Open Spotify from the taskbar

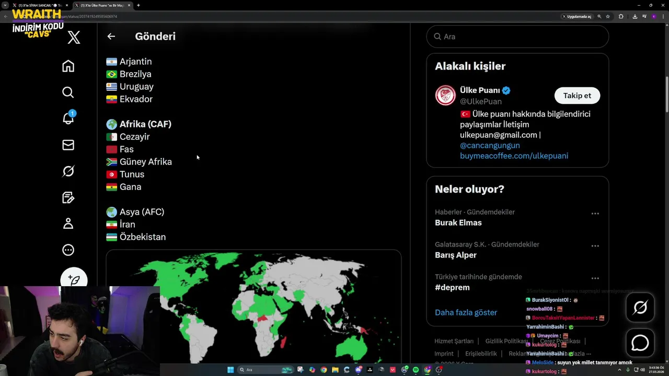[416, 370]
